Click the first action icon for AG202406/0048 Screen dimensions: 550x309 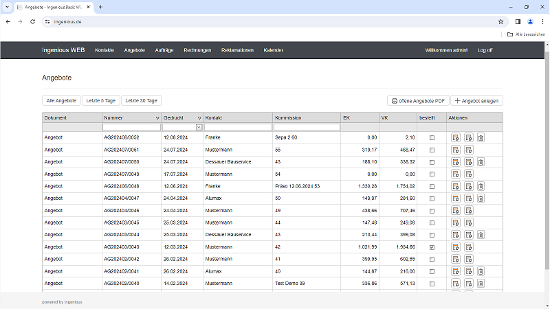coord(456,186)
